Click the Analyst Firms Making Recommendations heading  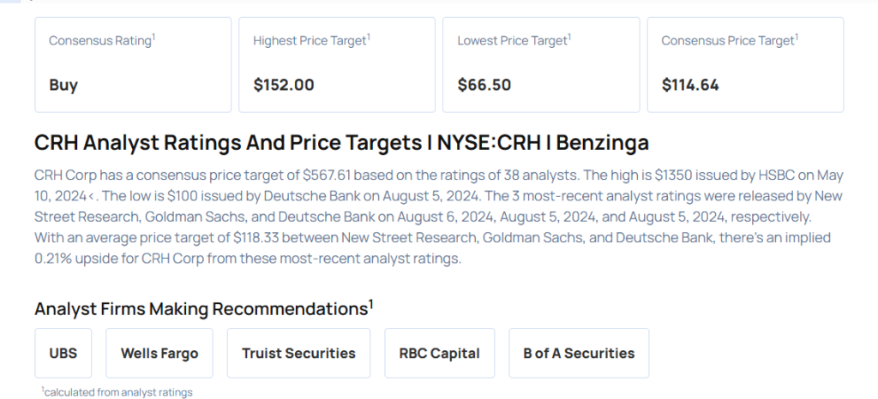(x=201, y=308)
